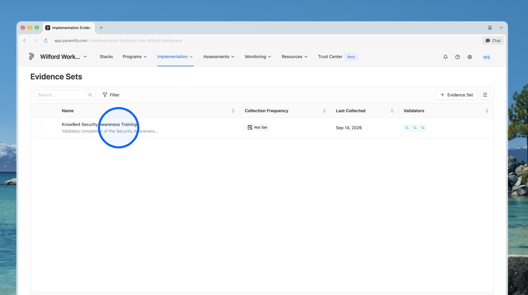This screenshot has height=295, width=528.
Task: Open the column settings sliders icon
Action: (485, 95)
